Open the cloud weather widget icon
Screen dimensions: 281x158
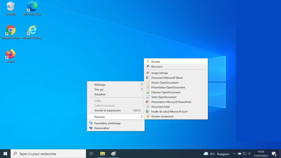coord(206,154)
